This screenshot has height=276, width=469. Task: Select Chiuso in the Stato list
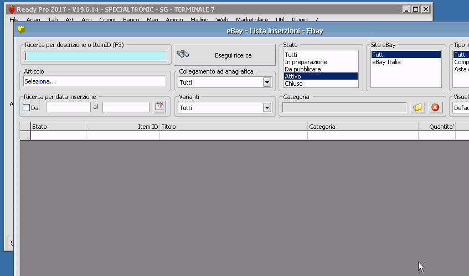point(321,84)
